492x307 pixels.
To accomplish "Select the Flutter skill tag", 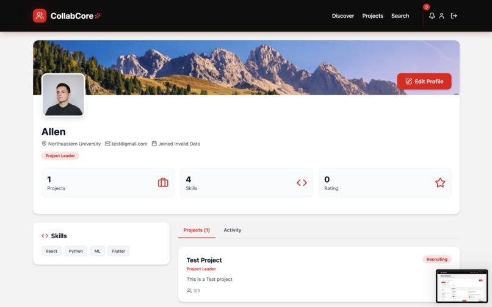I will [118, 251].
